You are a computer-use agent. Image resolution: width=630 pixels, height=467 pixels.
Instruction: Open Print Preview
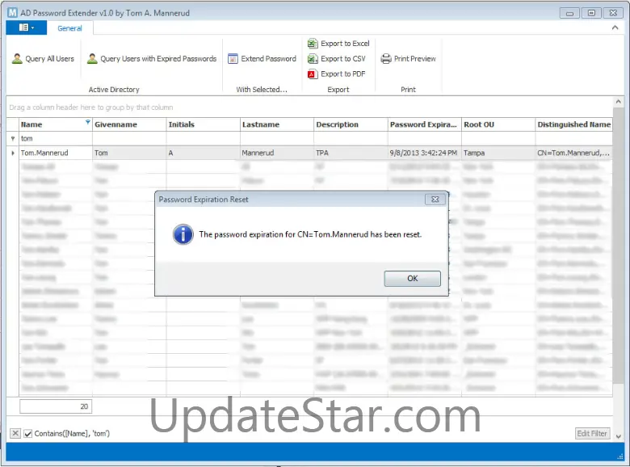point(408,59)
